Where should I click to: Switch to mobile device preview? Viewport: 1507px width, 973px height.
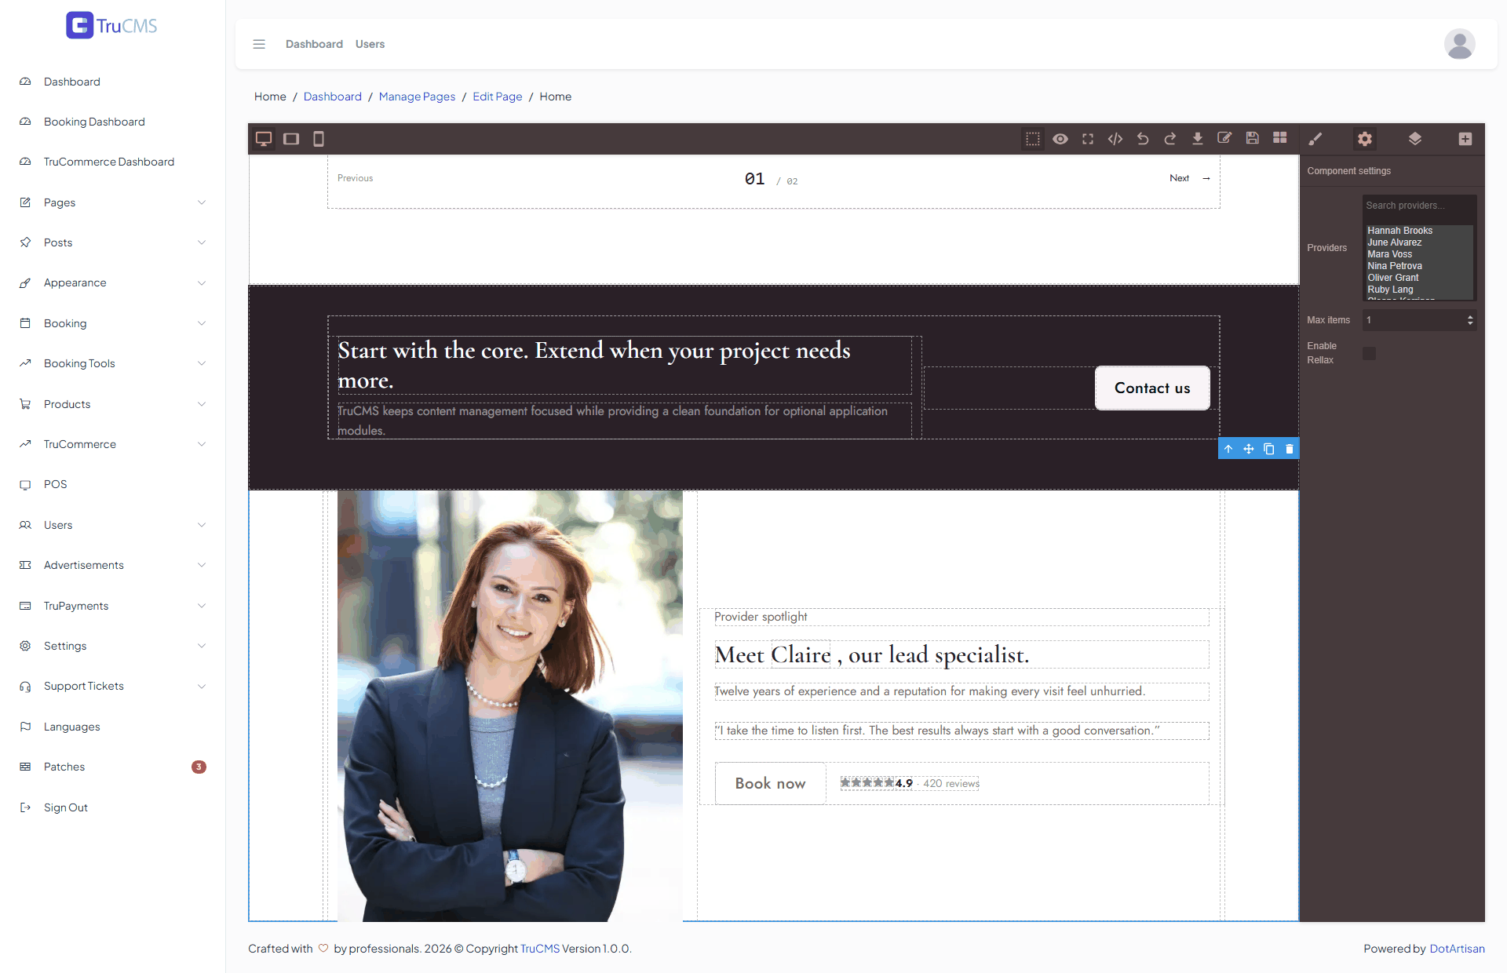coord(319,139)
